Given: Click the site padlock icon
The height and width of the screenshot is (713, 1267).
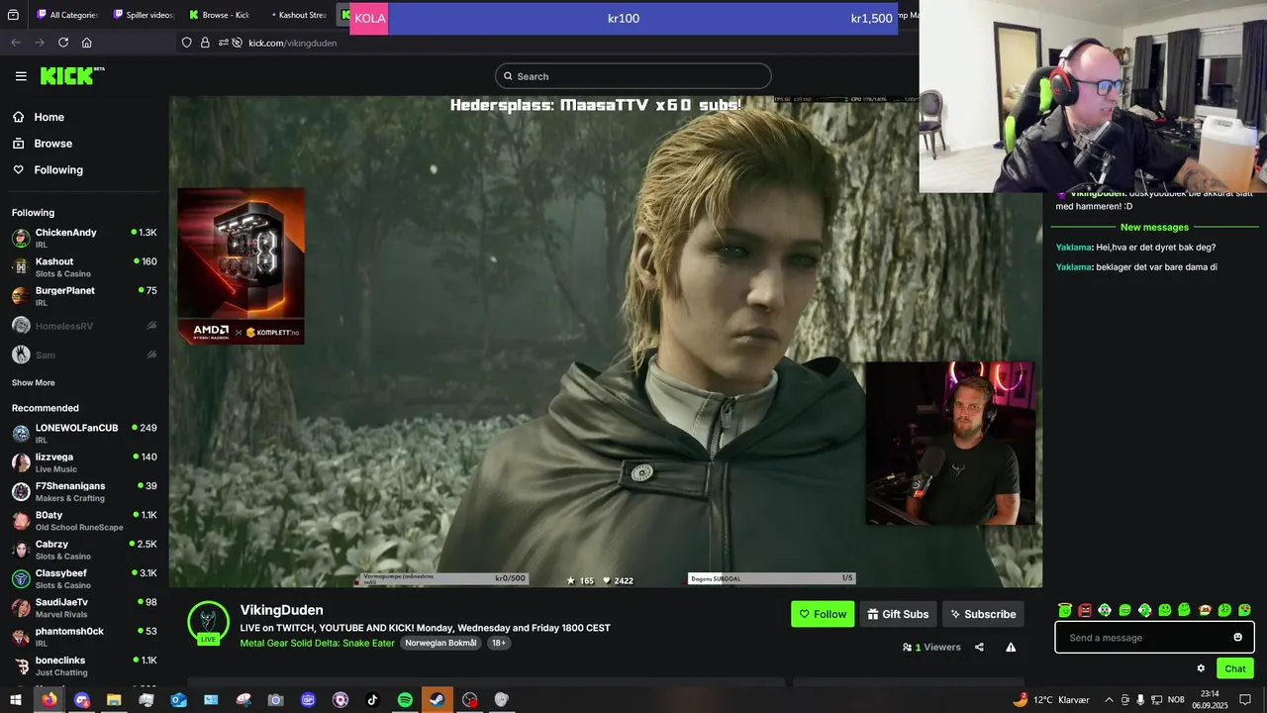Looking at the screenshot, I should [x=205, y=43].
